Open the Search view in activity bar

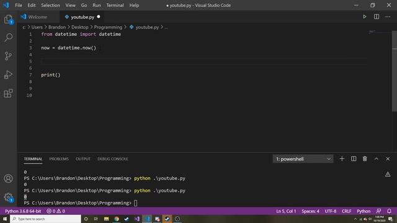coord(8,38)
